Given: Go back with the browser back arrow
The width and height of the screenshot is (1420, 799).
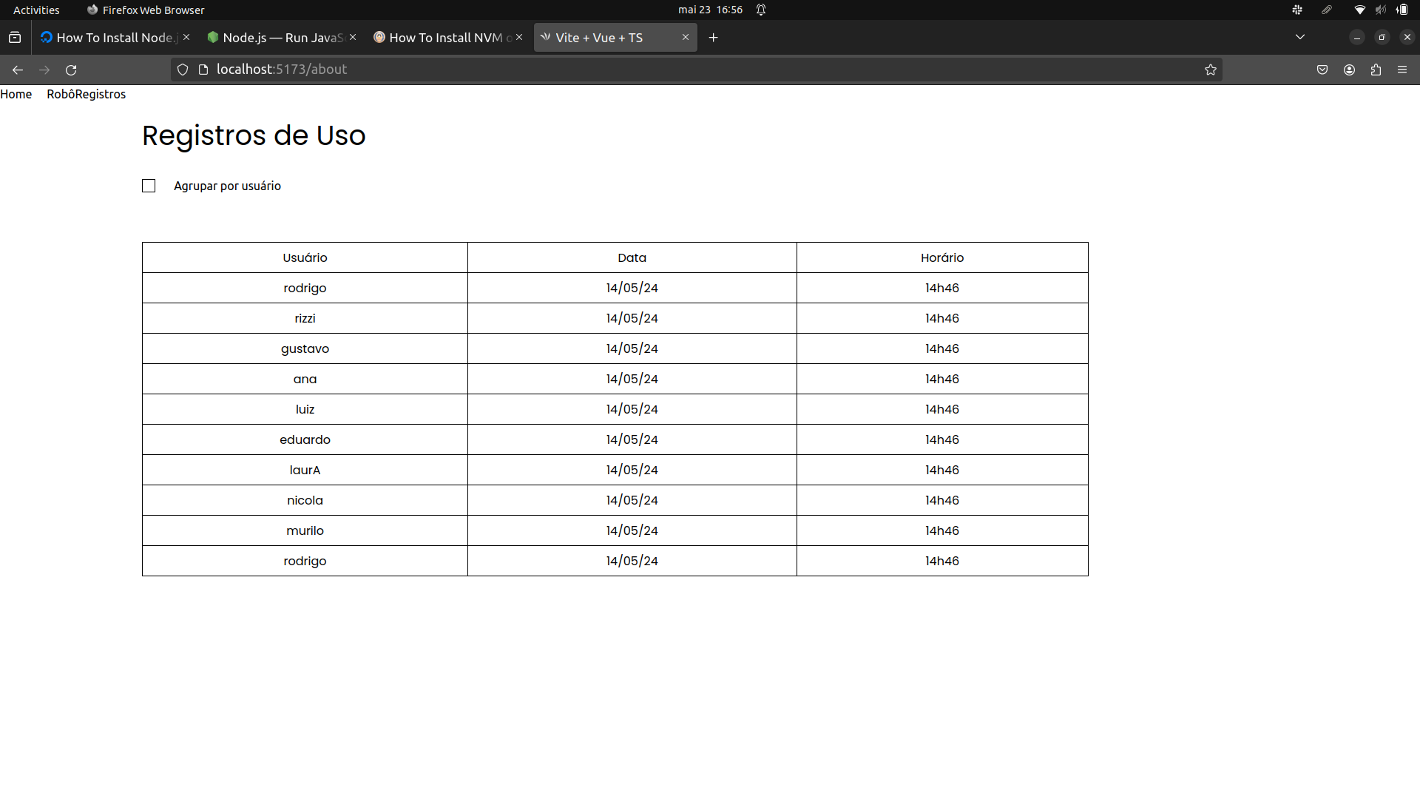Looking at the screenshot, I should click(x=18, y=70).
